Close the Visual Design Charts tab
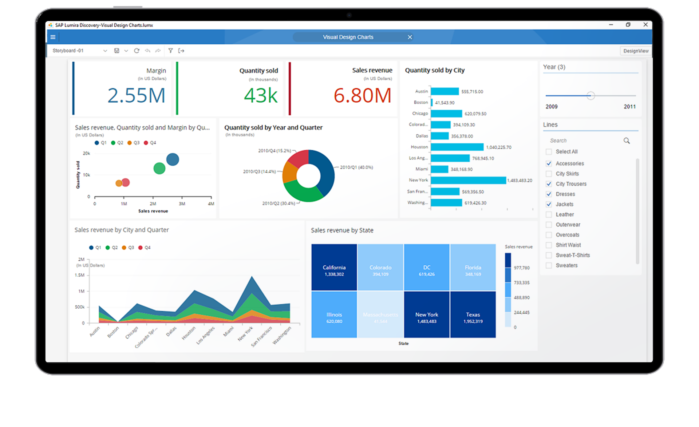 410,37
